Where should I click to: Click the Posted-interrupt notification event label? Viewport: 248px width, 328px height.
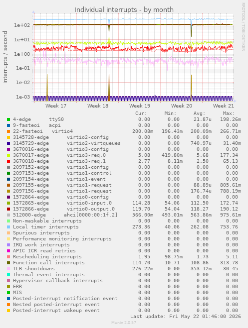point(65,299)
